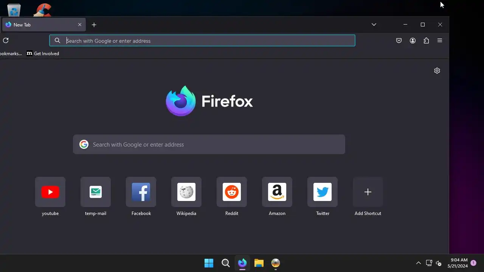Click the magnifier icon in address bar

[x=57, y=40]
